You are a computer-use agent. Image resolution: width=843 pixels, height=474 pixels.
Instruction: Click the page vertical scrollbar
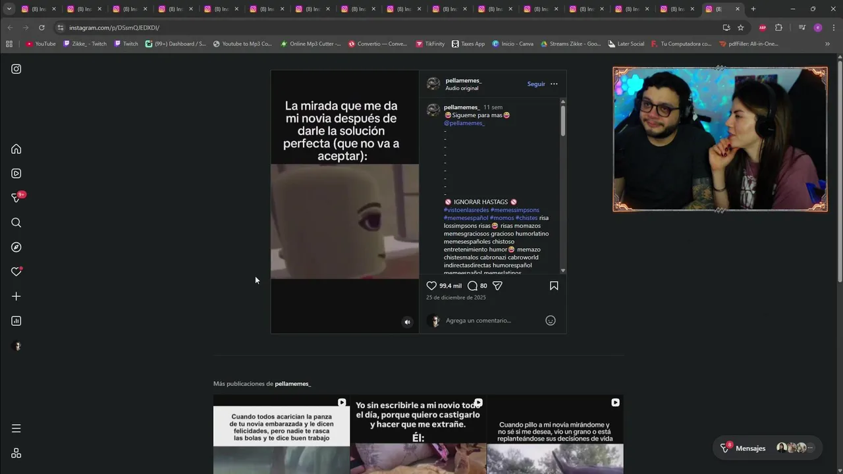click(840, 171)
